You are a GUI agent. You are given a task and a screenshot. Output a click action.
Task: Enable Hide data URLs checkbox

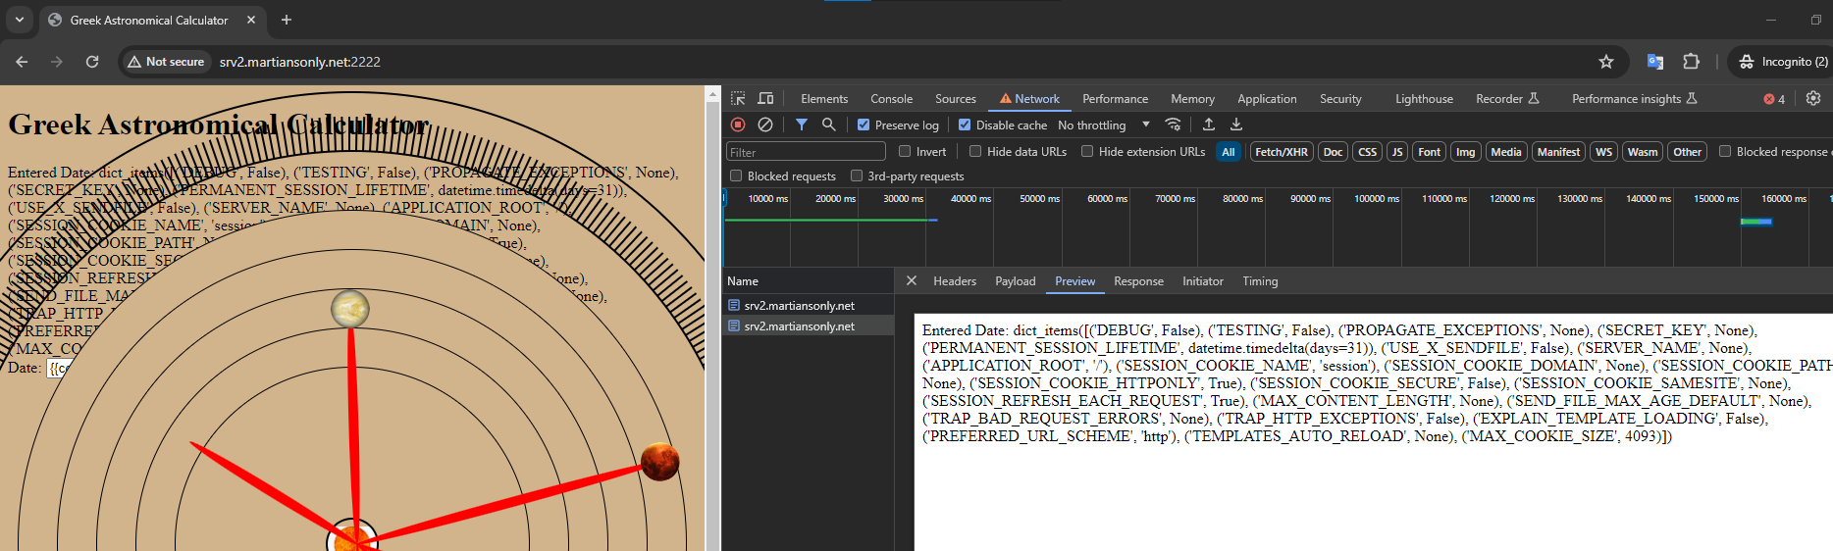tap(975, 151)
